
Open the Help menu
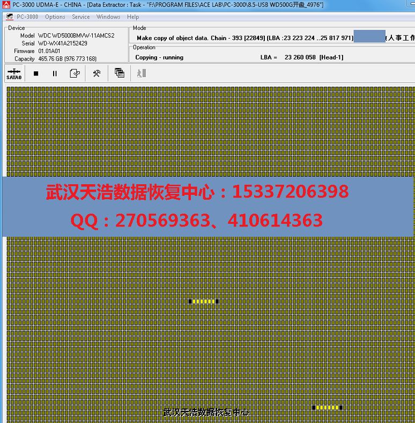click(133, 17)
